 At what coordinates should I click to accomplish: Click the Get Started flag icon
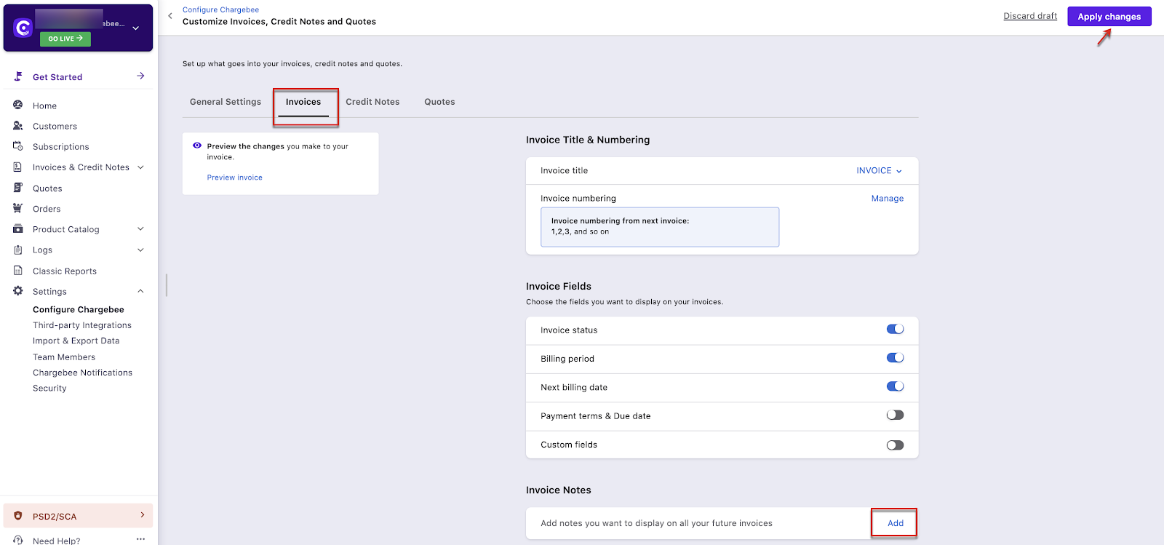pos(18,76)
